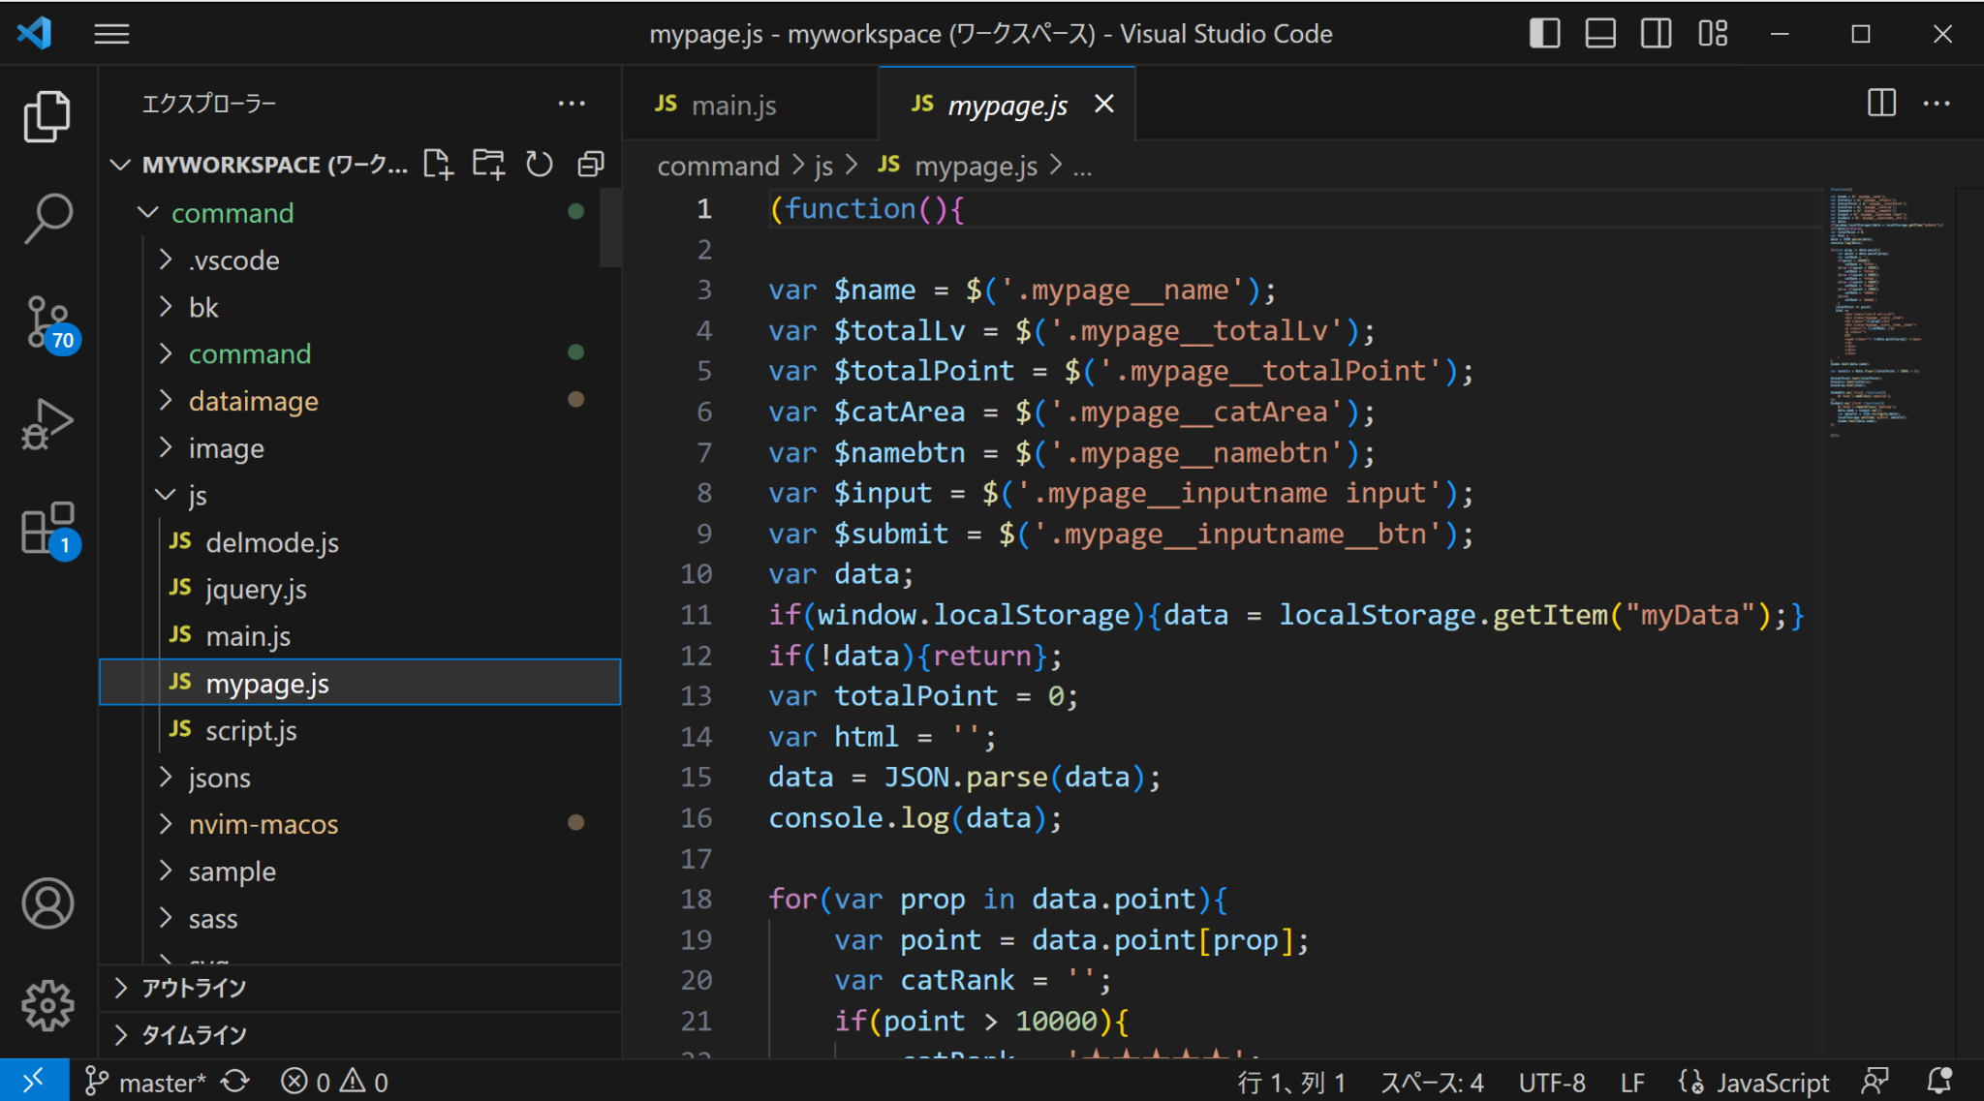Viewport: 1984px width, 1101px height.
Task: Switch to the main.js editor tab
Action: (733, 105)
